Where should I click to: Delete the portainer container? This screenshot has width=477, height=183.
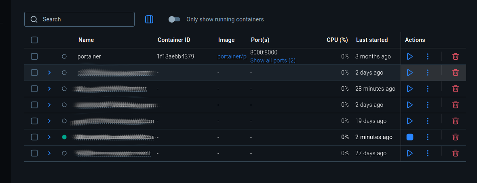(x=455, y=56)
